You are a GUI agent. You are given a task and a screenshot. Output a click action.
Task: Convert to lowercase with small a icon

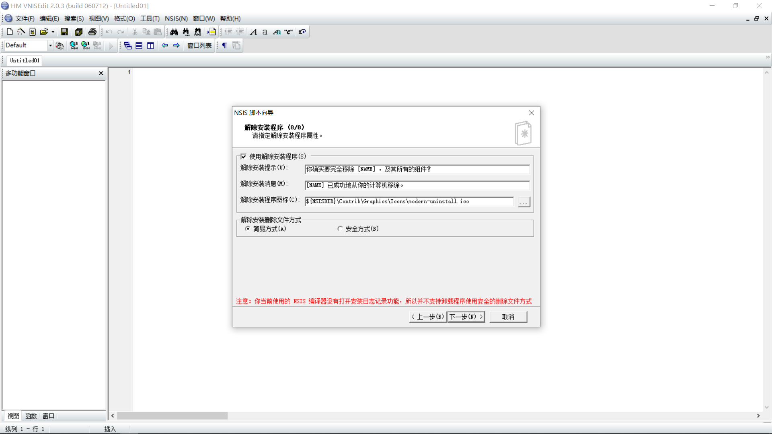(x=265, y=32)
